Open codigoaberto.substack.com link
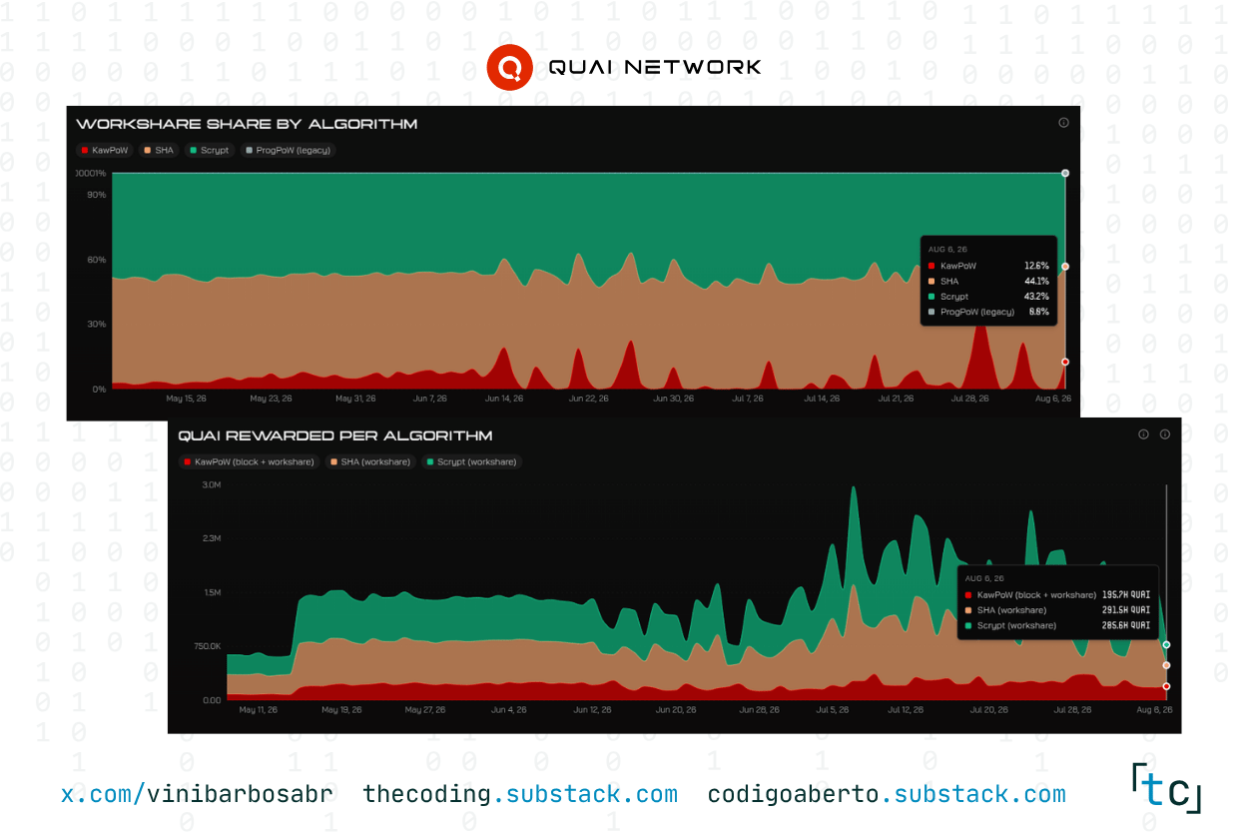1248x832 pixels. tap(887, 795)
